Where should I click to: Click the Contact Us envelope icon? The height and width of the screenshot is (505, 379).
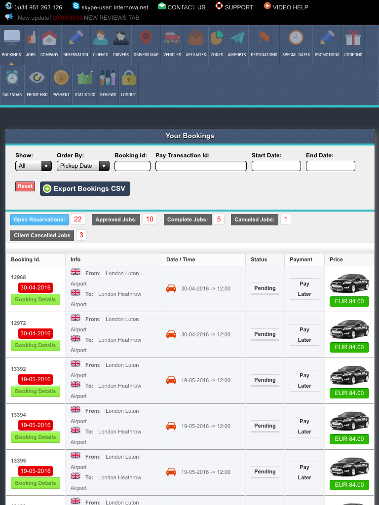(162, 5)
